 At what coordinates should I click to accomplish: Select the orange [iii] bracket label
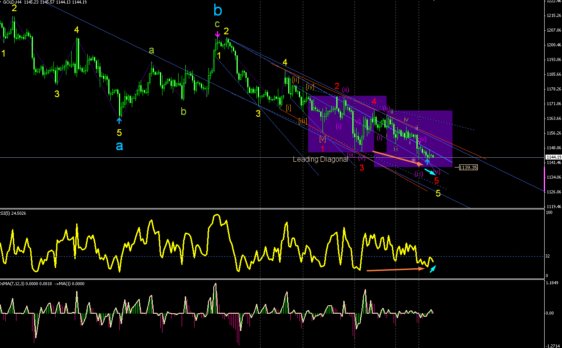[303, 121]
